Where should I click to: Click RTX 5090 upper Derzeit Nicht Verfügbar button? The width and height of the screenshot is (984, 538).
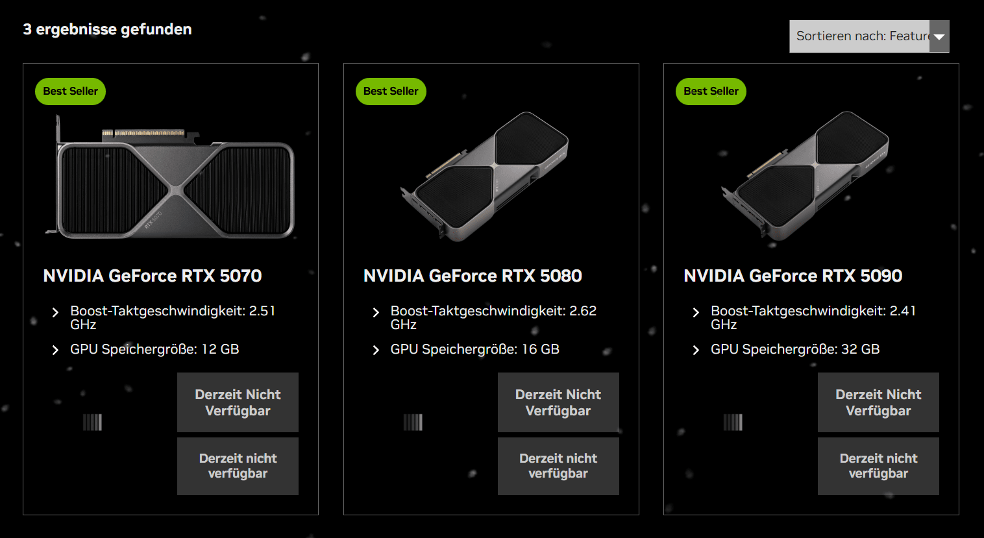point(878,402)
